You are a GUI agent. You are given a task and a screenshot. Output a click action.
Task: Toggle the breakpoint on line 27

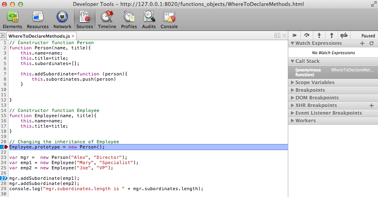(x=4, y=178)
